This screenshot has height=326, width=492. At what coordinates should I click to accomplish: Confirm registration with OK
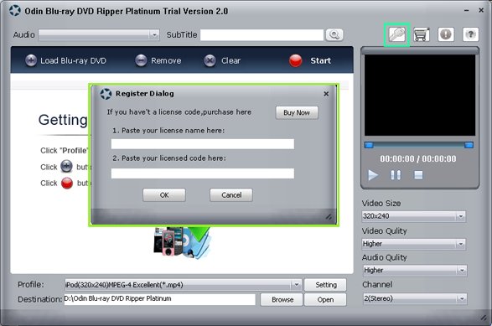click(164, 195)
